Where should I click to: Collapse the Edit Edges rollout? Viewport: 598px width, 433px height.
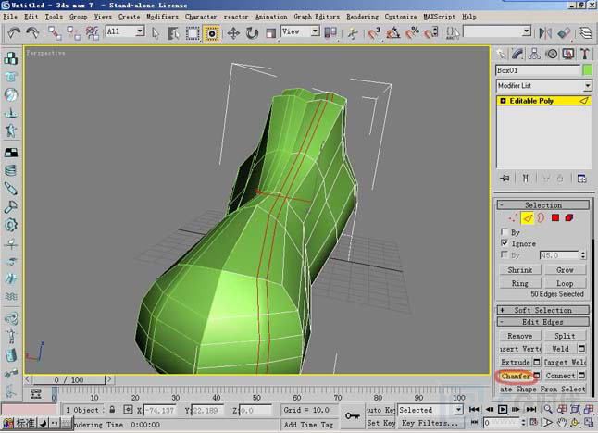point(543,322)
